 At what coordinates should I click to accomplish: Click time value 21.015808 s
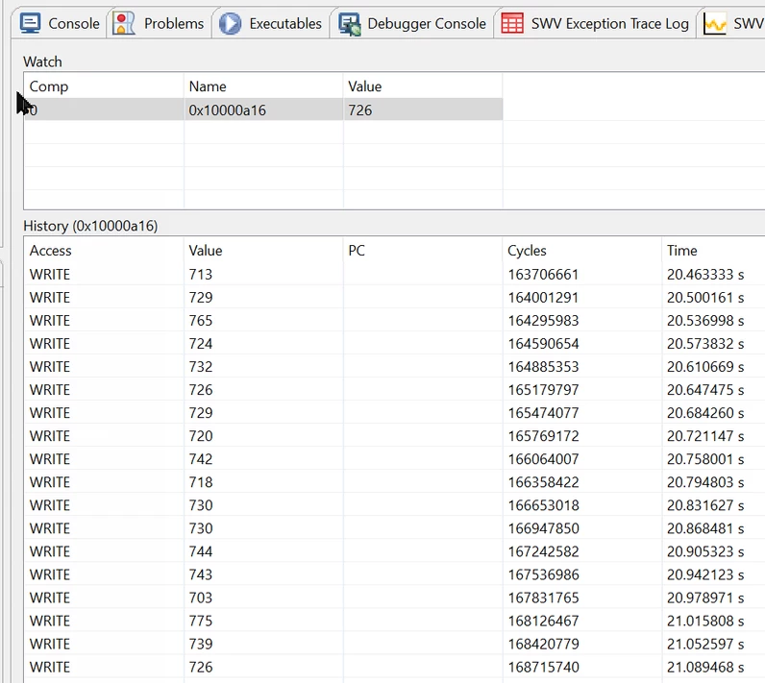705,622
